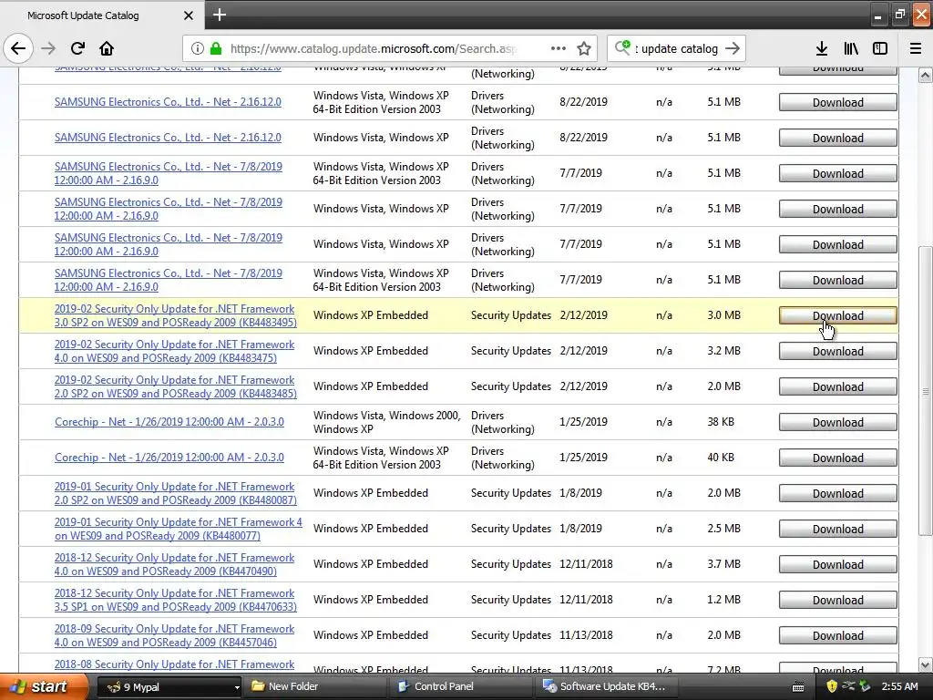View the secure connection padlock

(215, 48)
